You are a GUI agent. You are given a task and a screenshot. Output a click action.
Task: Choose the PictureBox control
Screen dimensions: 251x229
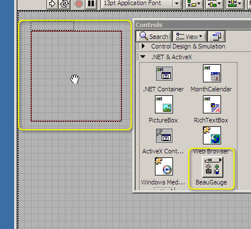coord(164,104)
